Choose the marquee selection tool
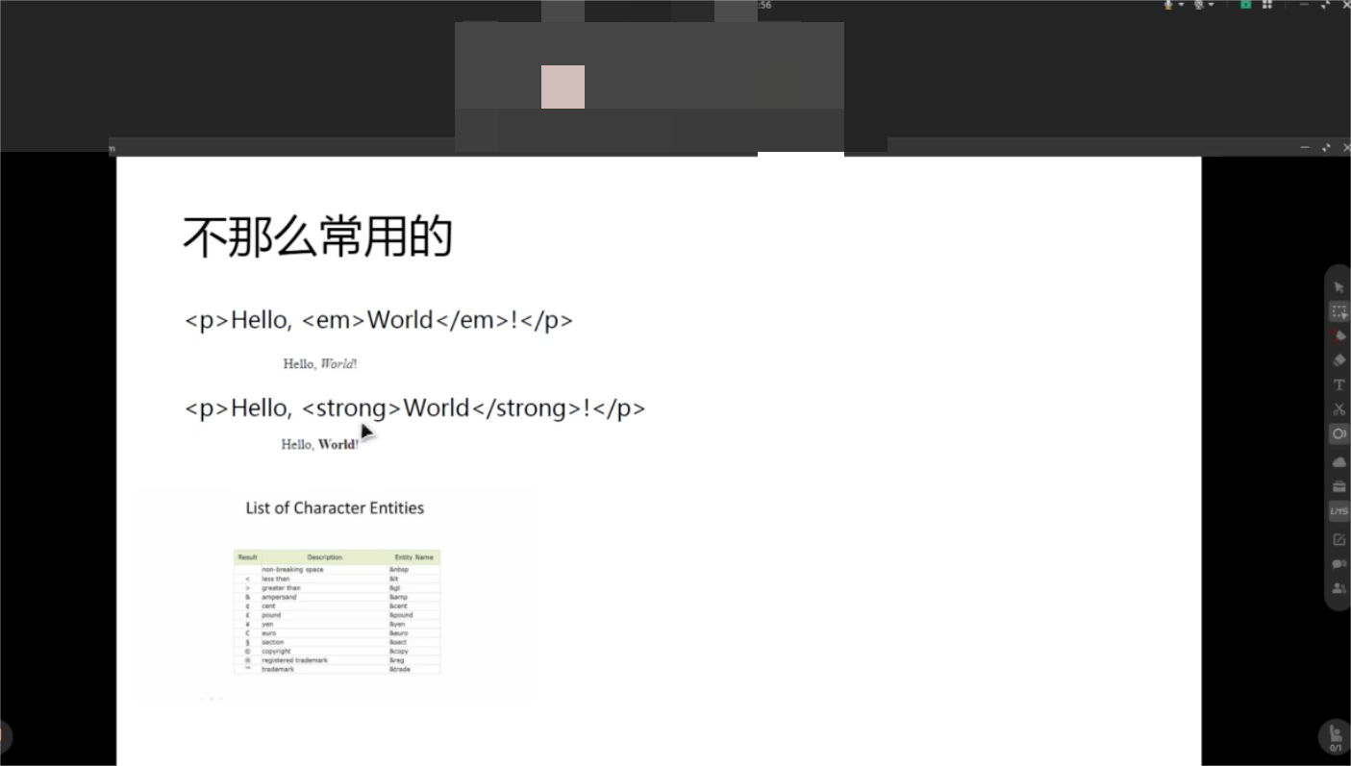Image resolution: width=1351 pixels, height=766 pixels. (1338, 311)
